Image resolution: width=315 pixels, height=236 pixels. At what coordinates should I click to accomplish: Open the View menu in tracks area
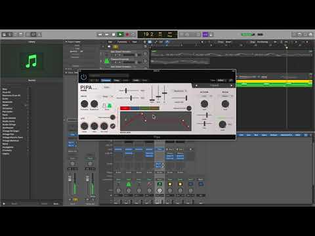pos(135,42)
